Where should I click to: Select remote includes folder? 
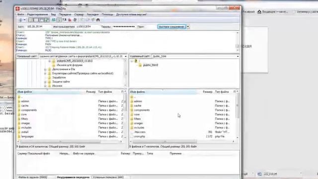pyautogui.click(x=139, y=128)
